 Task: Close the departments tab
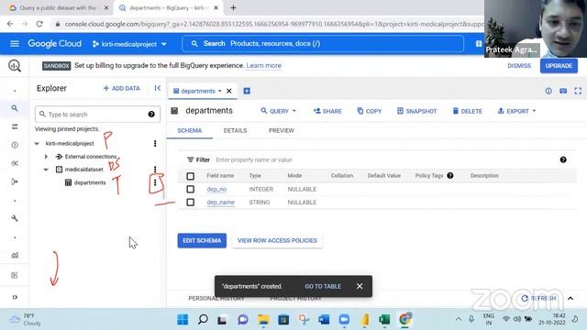(x=229, y=91)
